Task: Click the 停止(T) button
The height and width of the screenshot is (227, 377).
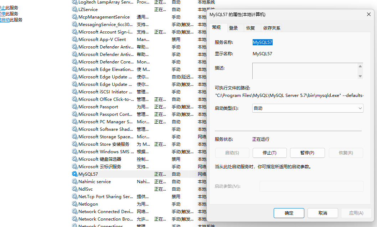Action: tap(269, 153)
